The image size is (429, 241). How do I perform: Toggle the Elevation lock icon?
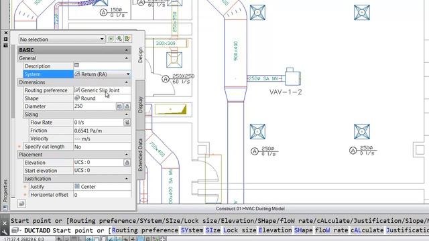127,163
